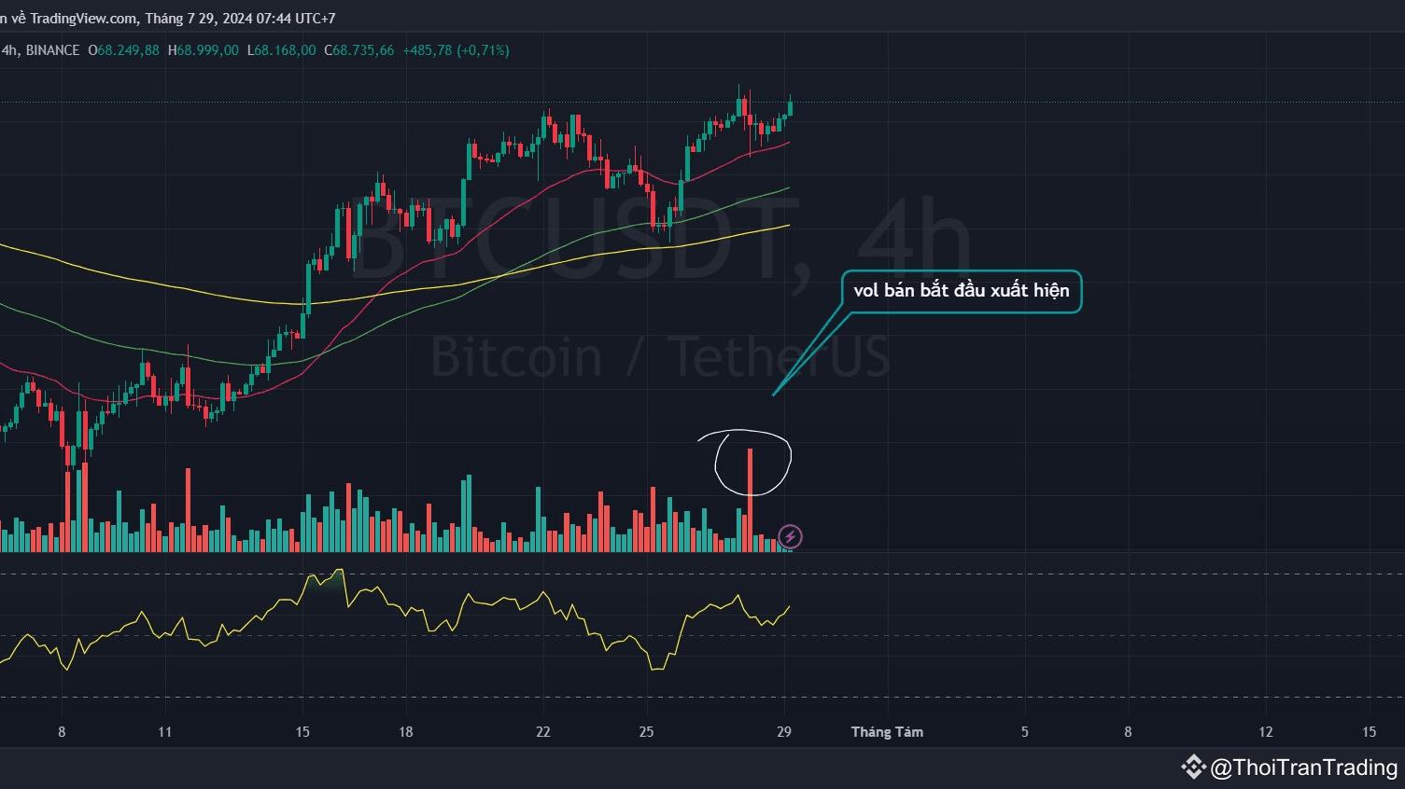1405x789 pixels.
Task: Click date 29 on the time axis
Action: 784,732
